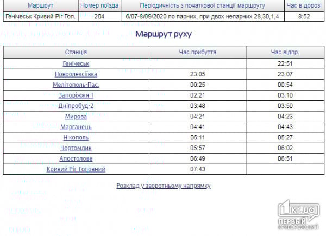The image size is (326, 236).
Task: Open the Марганець station link
Action: pyautogui.click(x=76, y=127)
